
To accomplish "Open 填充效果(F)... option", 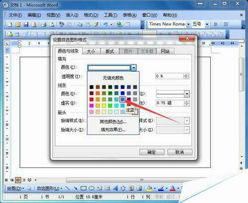I will coord(113,130).
